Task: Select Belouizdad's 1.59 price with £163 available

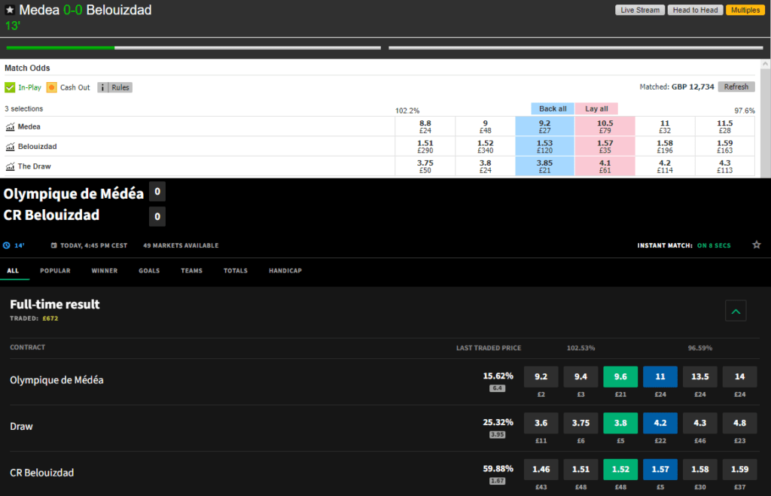Action: [x=725, y=147]
